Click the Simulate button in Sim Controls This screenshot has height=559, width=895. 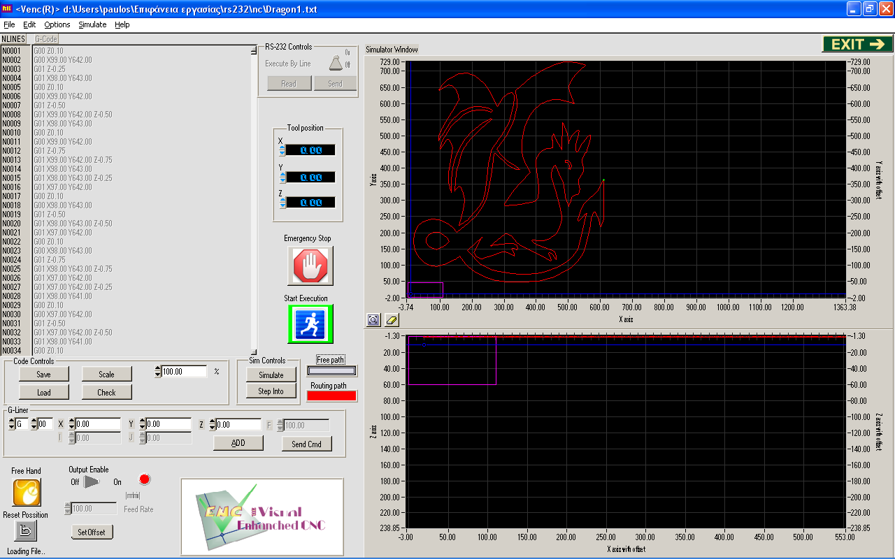[x=271, y=375]
